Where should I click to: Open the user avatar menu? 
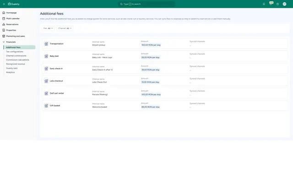(284, 4)
